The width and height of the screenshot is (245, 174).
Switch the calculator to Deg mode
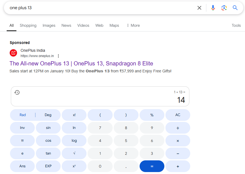click(x=48, y=115)
